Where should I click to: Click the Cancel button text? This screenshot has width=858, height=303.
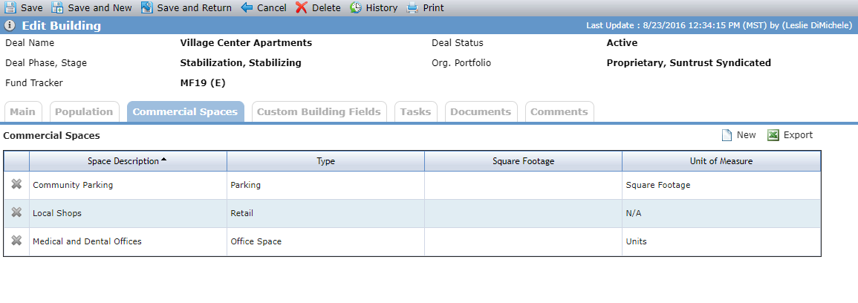[x=271, y=7]
